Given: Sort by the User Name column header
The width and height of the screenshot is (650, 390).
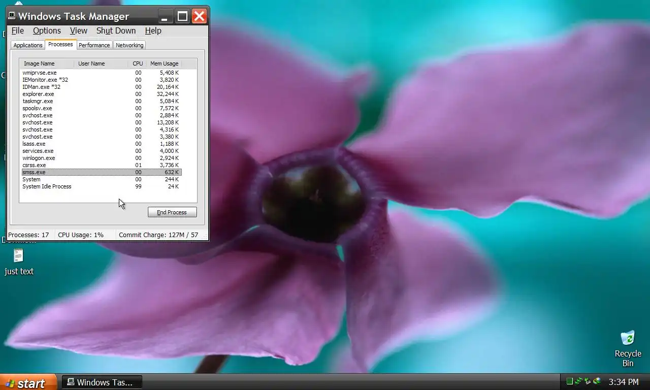Looking at the screenshot, I should coord(101,63).
